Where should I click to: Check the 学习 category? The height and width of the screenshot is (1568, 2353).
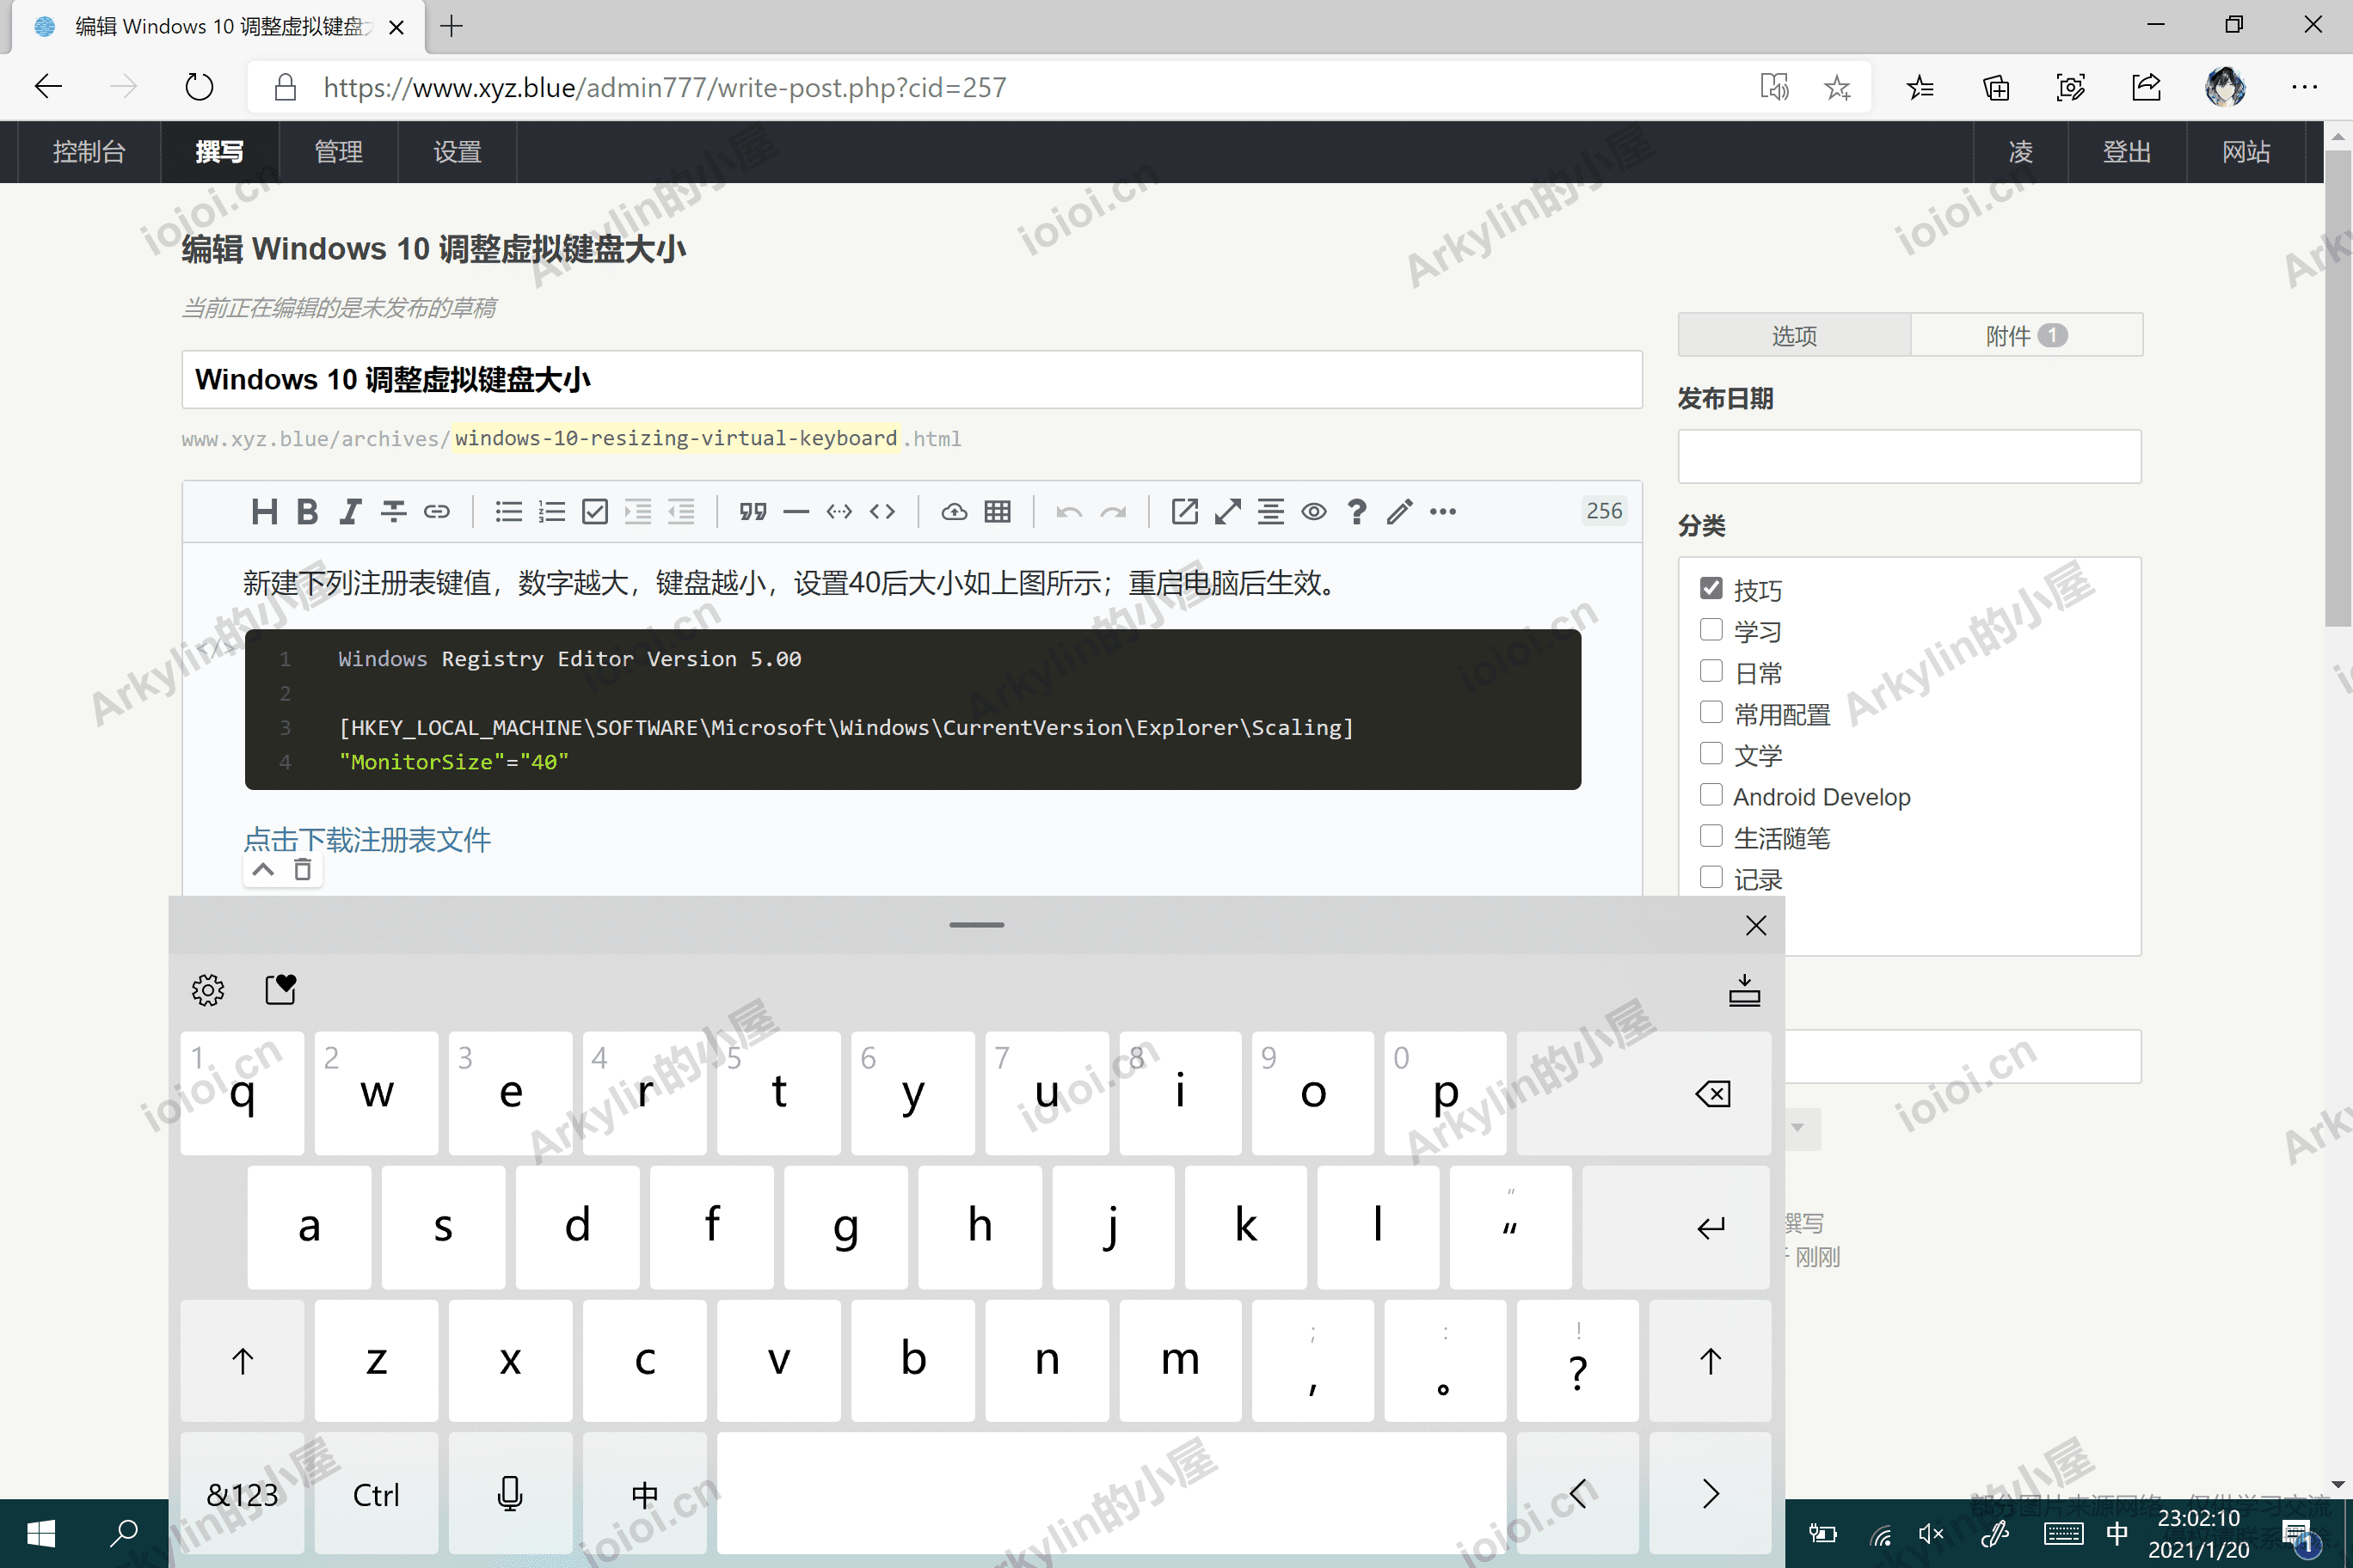tap(1711, 630)
